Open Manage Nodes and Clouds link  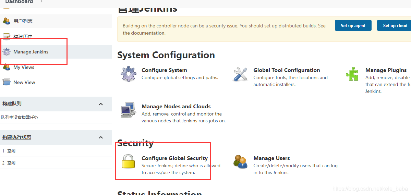pyautogui.click(x=176, y=107)
